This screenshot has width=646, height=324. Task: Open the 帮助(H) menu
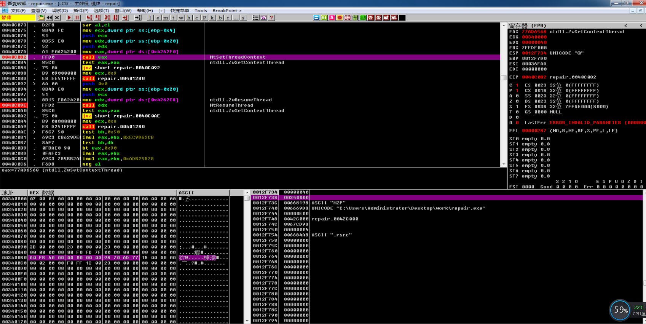tap(145, 11)
